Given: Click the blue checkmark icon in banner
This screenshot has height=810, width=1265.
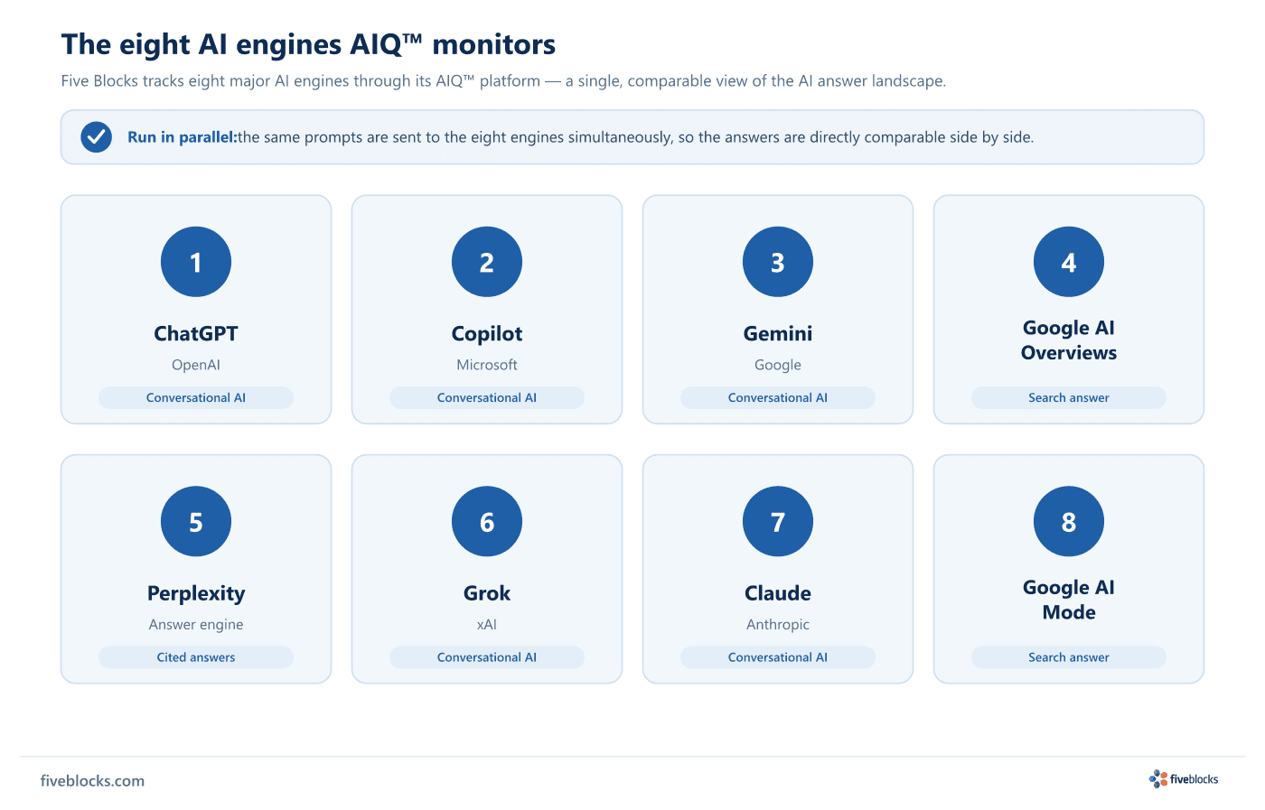Looking at the screenshot, I should 96,137.
